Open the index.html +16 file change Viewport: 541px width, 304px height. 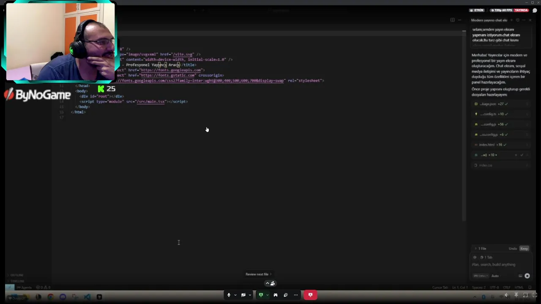501,144
